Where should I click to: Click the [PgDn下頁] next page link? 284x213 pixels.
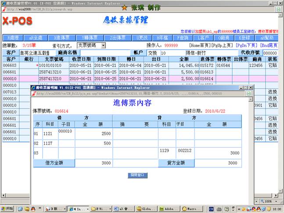coord(247,45)
